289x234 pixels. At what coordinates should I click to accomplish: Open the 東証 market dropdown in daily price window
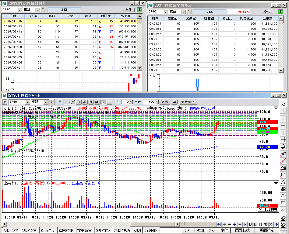coord(37,10)
